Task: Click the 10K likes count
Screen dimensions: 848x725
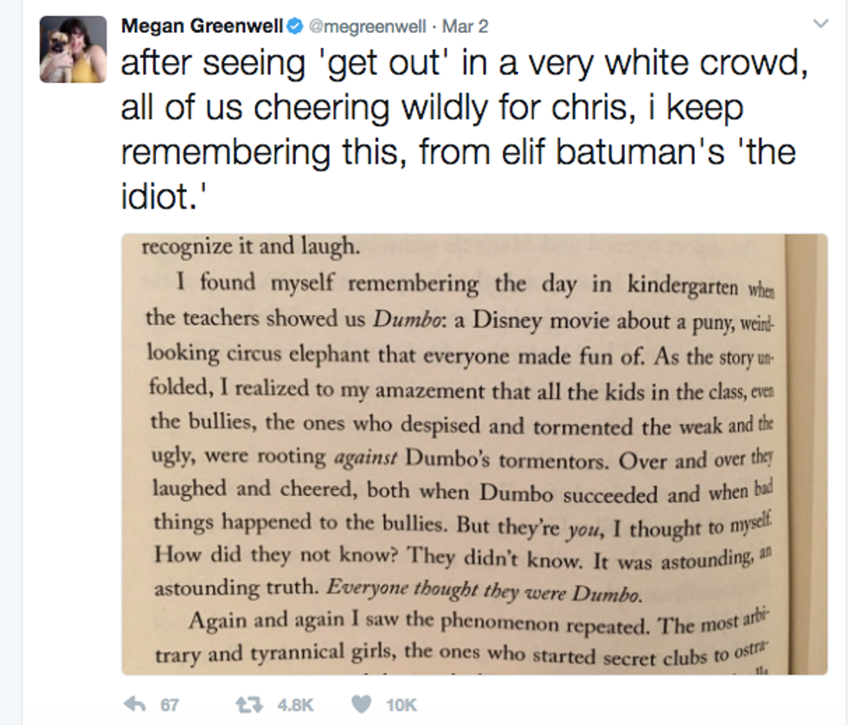Action: [402, 705]
